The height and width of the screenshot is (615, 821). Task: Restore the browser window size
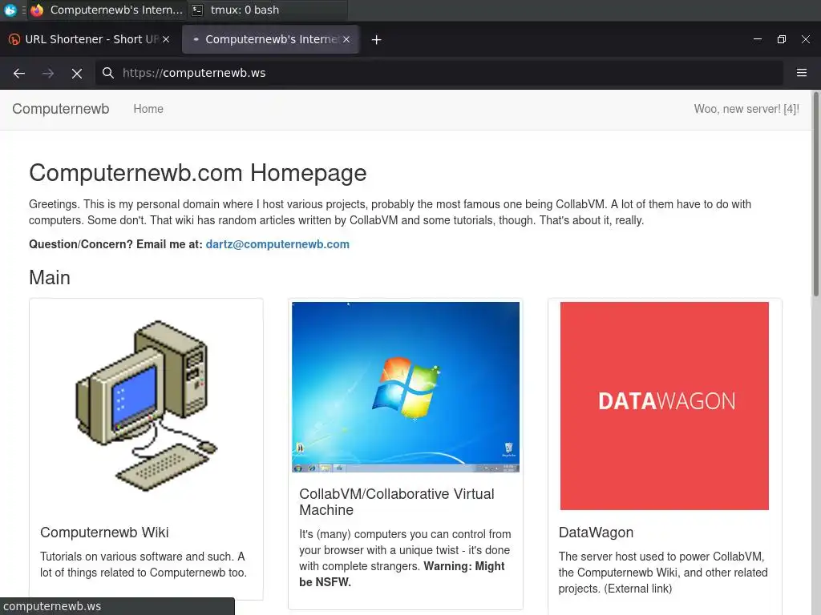[x=781, y=39]
